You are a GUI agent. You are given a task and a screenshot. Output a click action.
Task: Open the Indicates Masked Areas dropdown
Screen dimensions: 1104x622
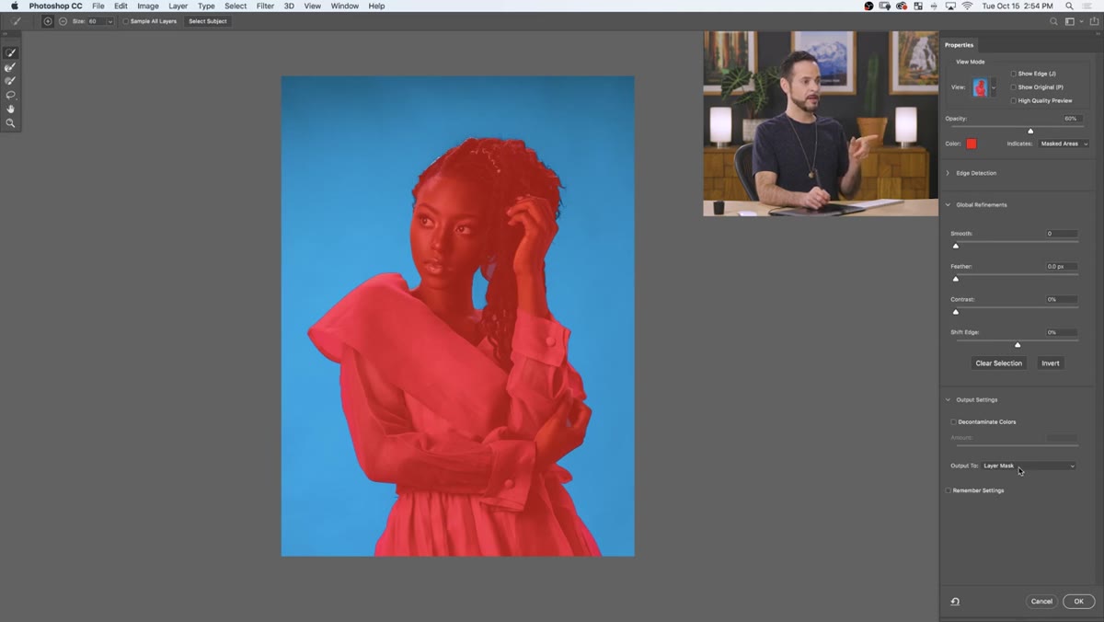point(1064,144)
